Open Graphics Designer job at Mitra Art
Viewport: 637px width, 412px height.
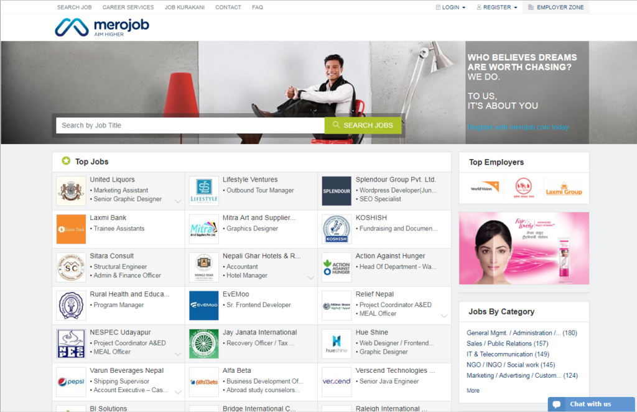coord(252,229)
